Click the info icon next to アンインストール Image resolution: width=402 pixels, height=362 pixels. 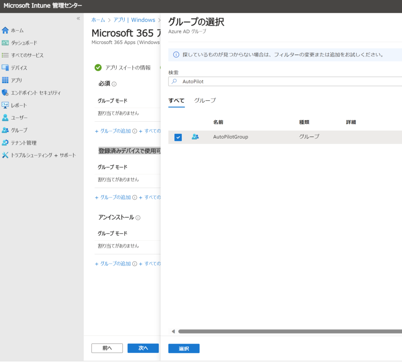pos(138,218)
